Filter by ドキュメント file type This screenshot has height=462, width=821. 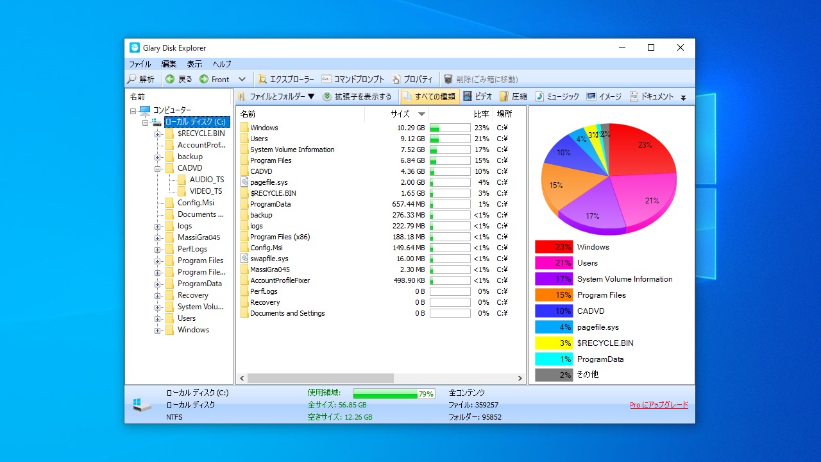tap(652, 96)
